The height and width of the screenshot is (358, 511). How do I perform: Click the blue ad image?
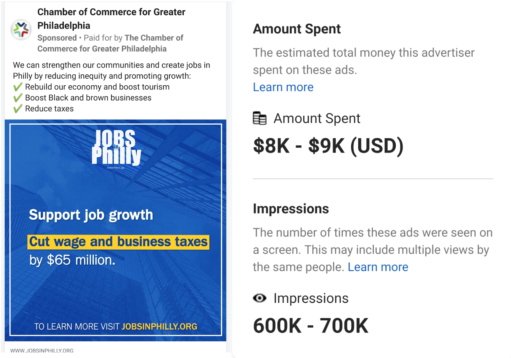click(116, 230)
